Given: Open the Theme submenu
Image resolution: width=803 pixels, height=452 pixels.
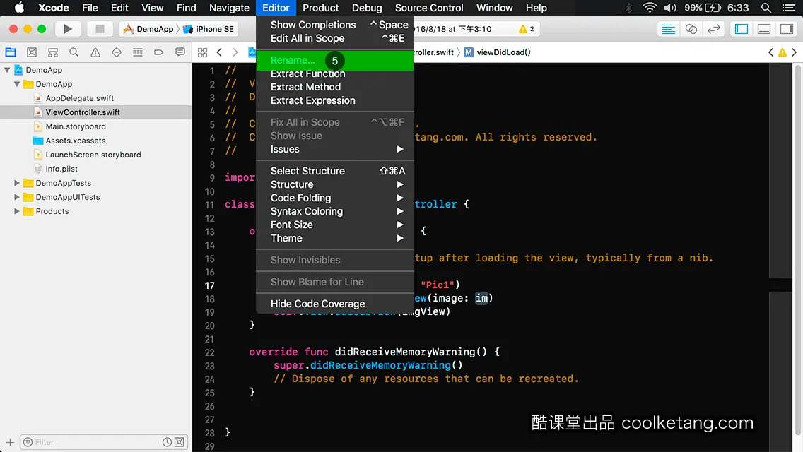Looking at the screenshot, I should click(x=335, y=238).
